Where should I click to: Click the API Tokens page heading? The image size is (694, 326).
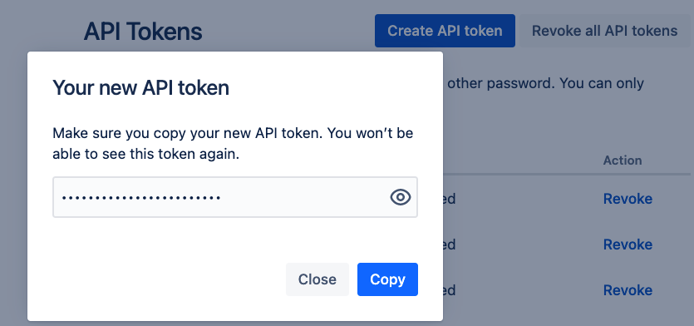tap(143, 32)
